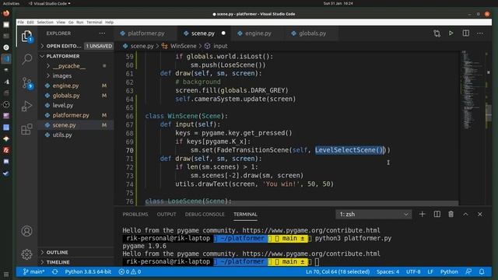This screenshot has width=498, height=280.
Task: Open Explorer Views and More Actions ellipsis
Action: [x=102, y=33]
